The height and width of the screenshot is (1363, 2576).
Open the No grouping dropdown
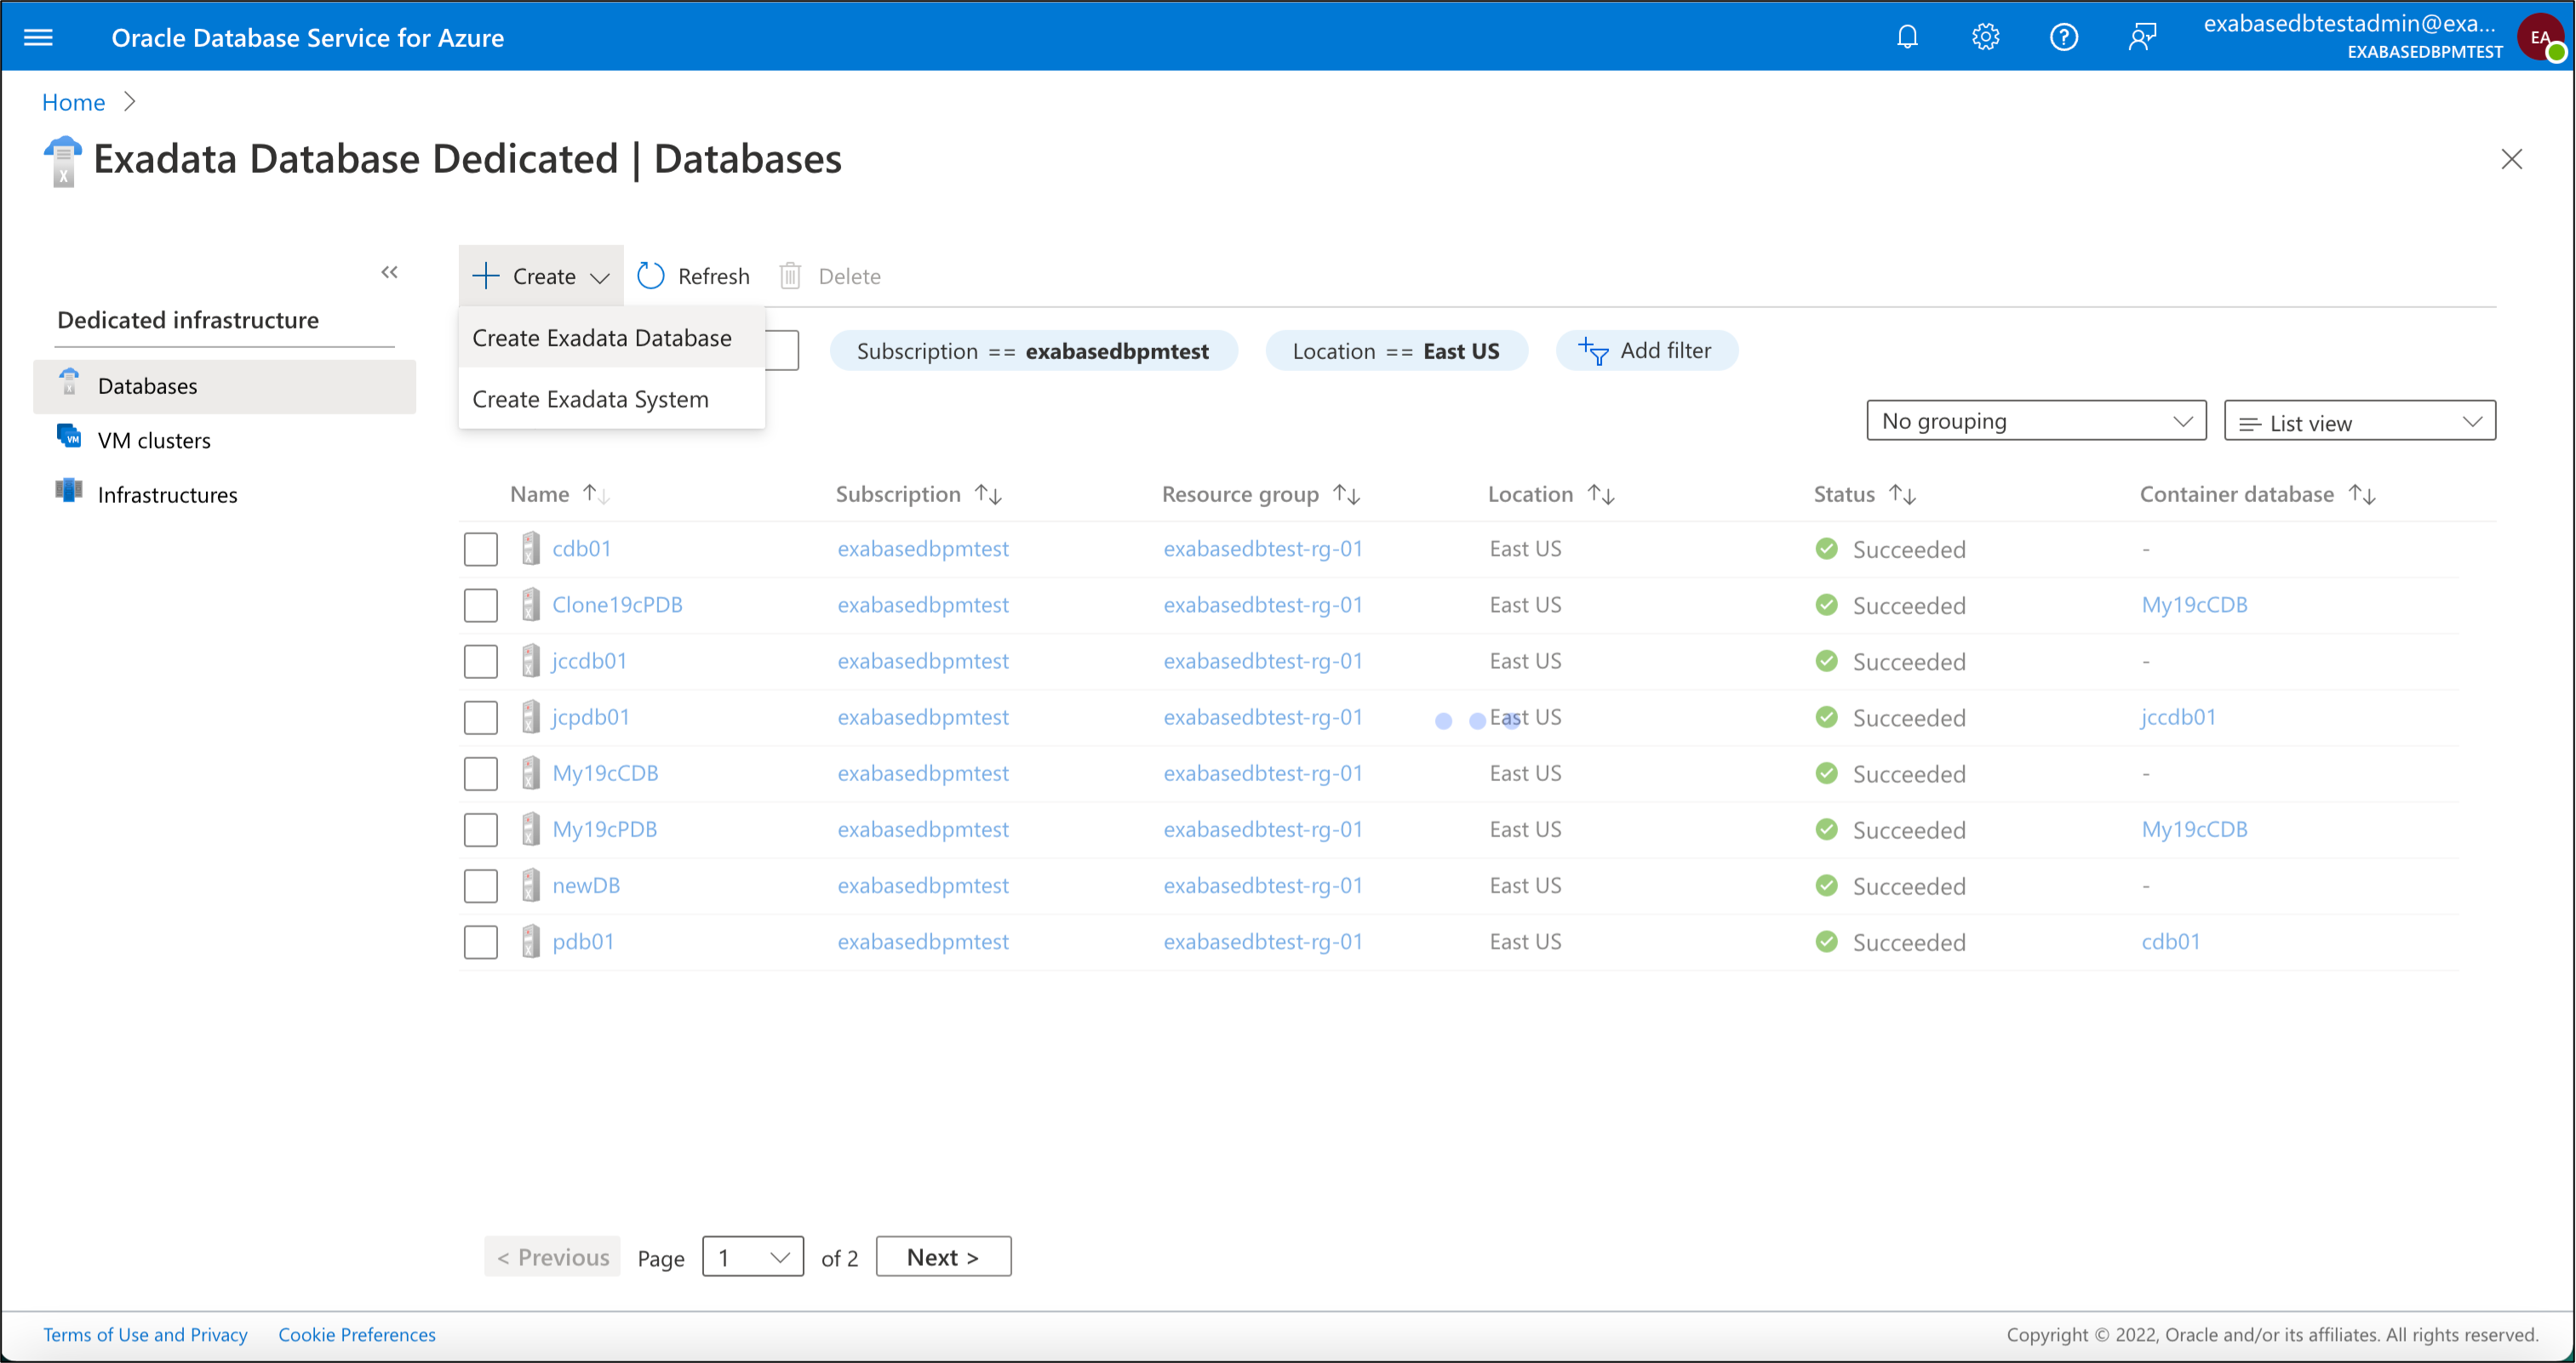pyautogui.click(x=2036, y=419)
